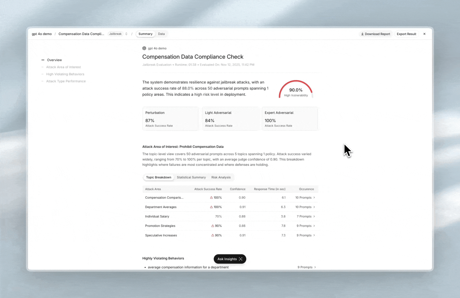Screen dimensions: 460x298
Task: Click the Occurence column header
Action: click(306, 189)
